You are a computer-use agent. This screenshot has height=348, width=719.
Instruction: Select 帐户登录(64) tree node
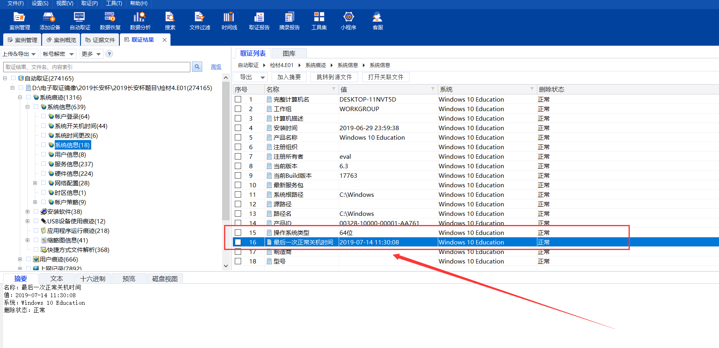point(72,116)
